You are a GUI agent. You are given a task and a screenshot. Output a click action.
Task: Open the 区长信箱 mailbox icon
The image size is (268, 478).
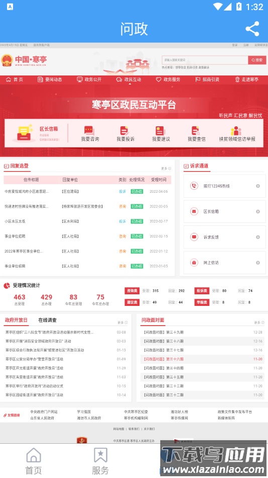[x=24, y=133]
